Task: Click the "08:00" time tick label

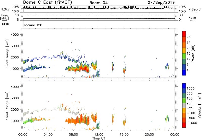Action: coord(73,135)
